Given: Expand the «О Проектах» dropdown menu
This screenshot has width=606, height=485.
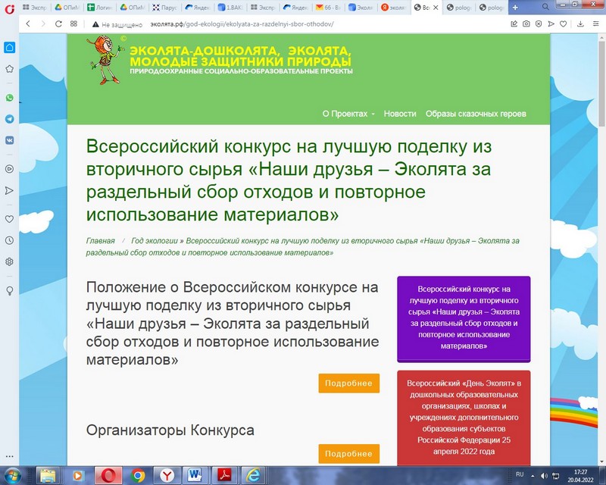Looking at the screenshot, I should (348, 114).
